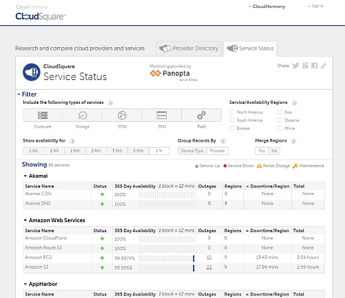The height and width of the screenshot is (298, 345).
Task: Share on Twitter icon
Action: [296, 66]
